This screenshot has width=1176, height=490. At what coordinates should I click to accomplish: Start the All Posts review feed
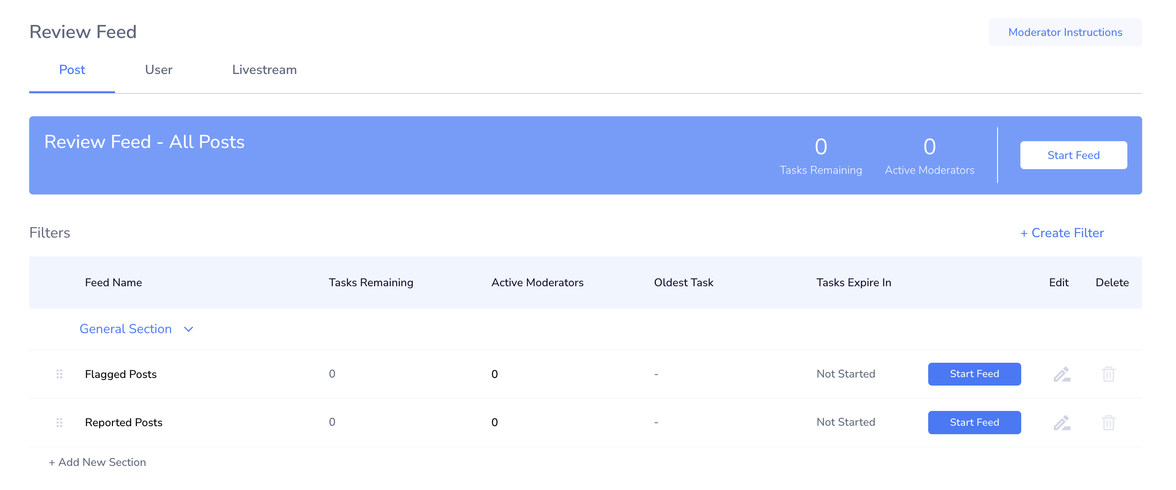point(1073,155)
